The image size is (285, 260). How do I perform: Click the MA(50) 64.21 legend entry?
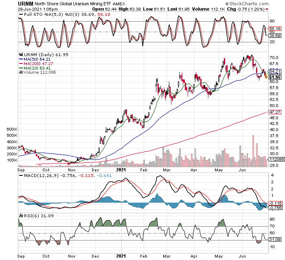[35, 59]
